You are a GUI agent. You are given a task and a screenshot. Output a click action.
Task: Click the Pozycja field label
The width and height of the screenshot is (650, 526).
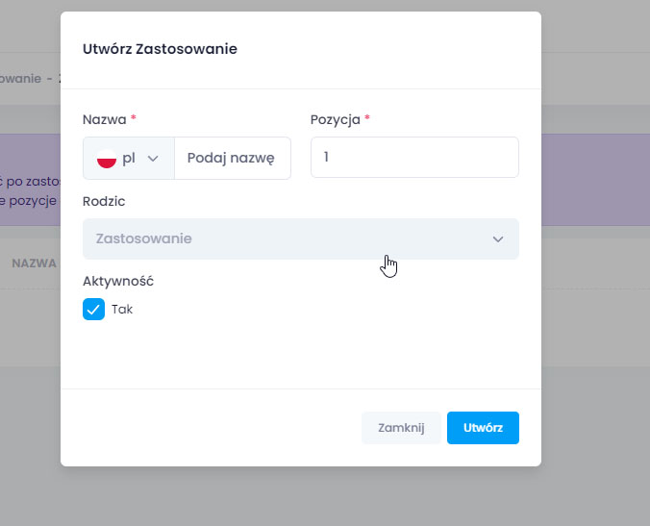coord(336,119)
